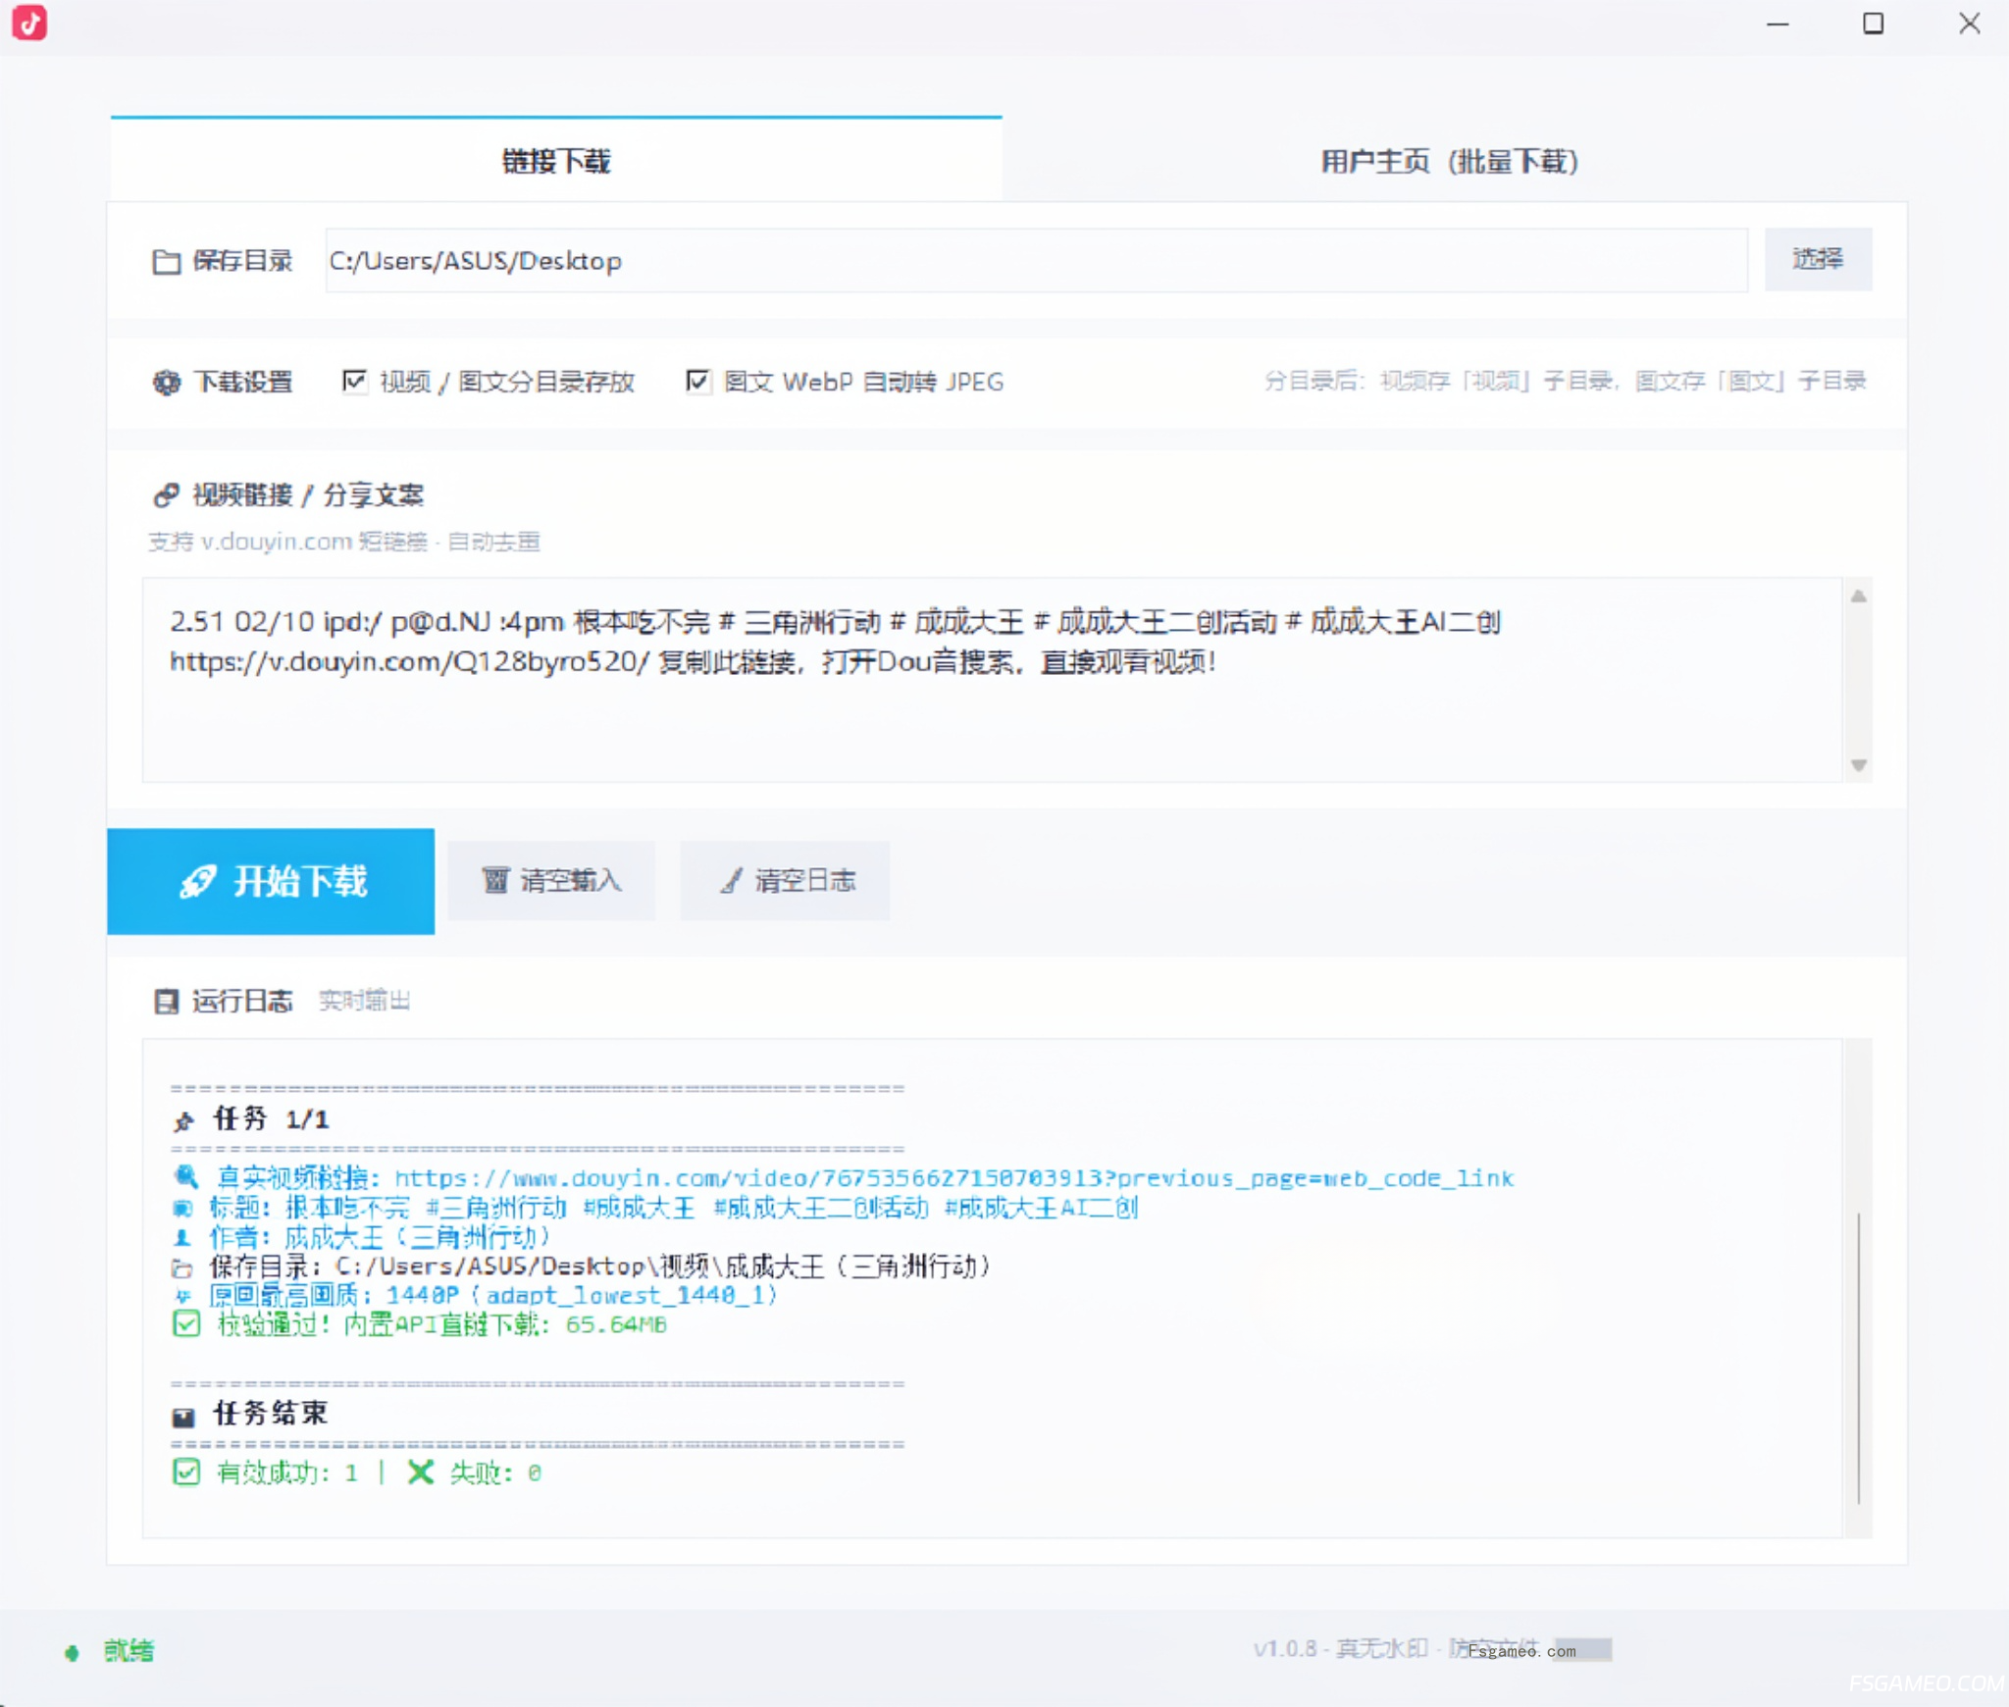This screenshot has width=2009, height=1707.
Task: Click inside the share text input box
Action: (x=992, y=679)
